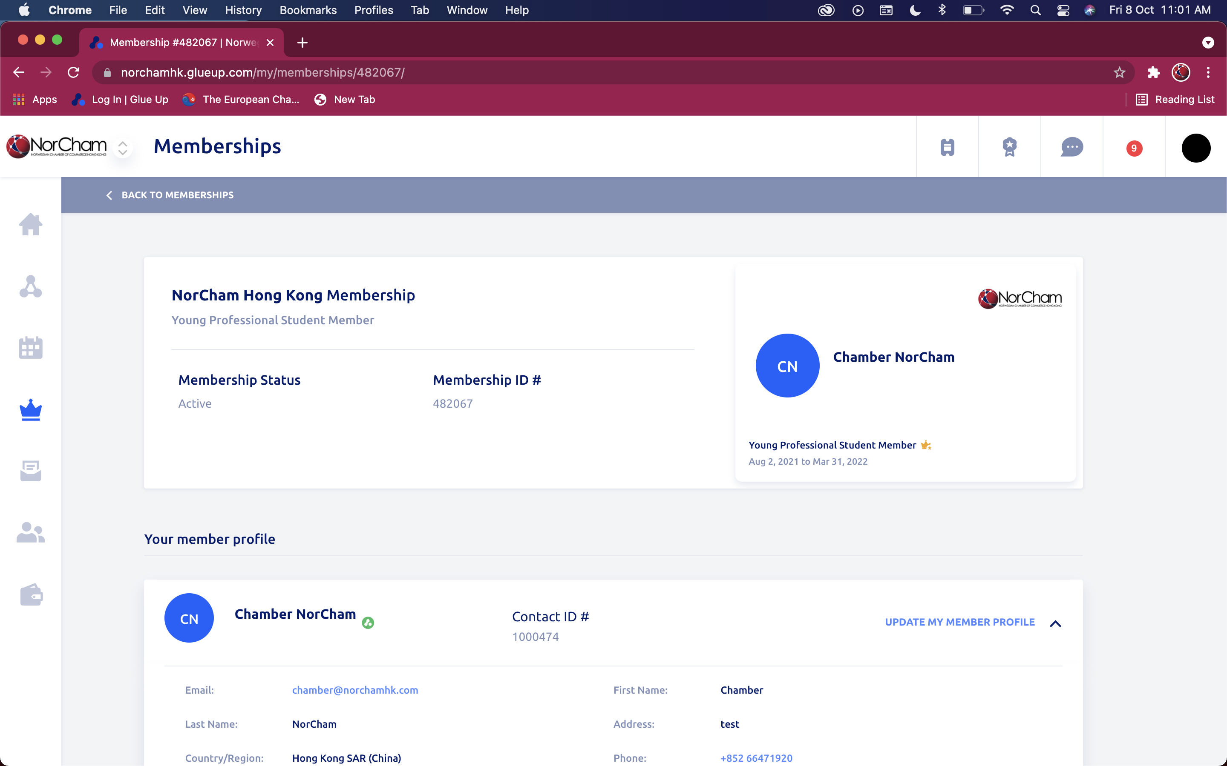
Task: Click Aug 2, 2021 to Mar 31, 2022 dates
Action: (x=808, y=462)
